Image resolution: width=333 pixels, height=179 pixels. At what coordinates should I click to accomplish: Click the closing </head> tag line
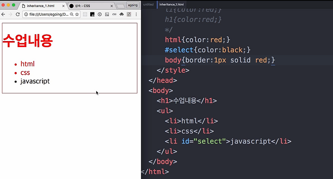(x=163, y=80)
